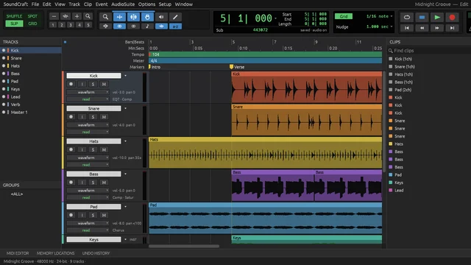Choose the Grabber hand tool
The image size is (471, 265).
147,17
